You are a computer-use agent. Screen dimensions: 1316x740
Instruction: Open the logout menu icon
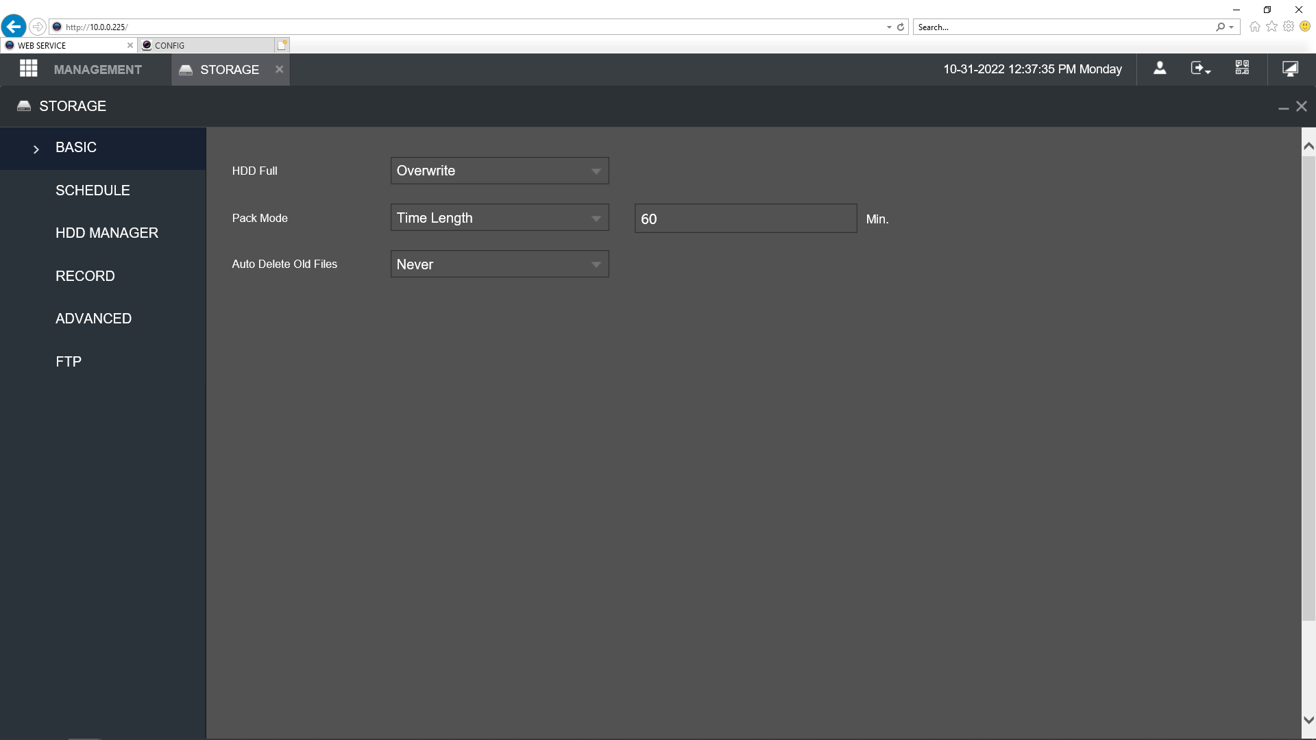[1200, 69]
